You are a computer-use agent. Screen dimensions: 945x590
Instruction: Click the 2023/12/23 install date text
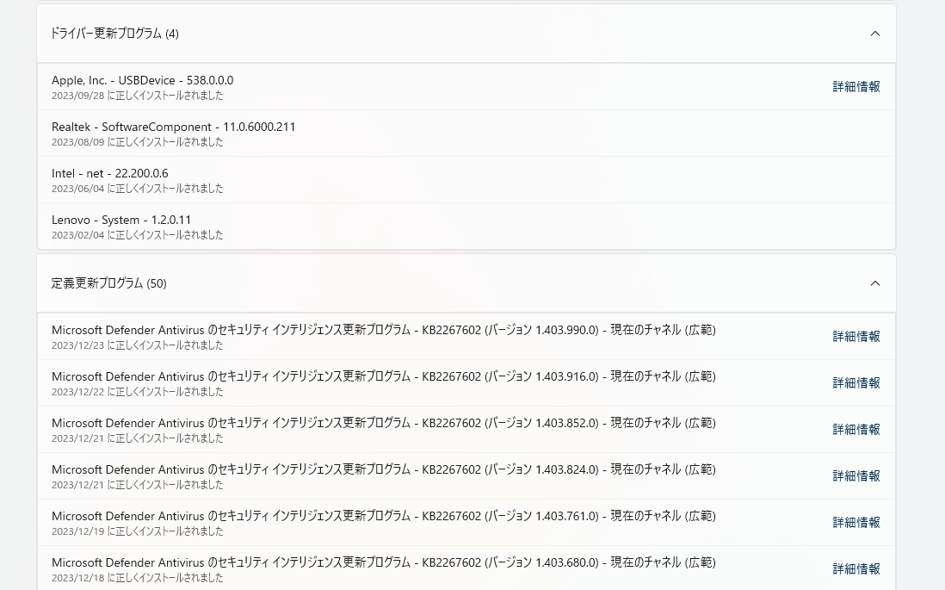pyautogui.click(x=138, y=345)
